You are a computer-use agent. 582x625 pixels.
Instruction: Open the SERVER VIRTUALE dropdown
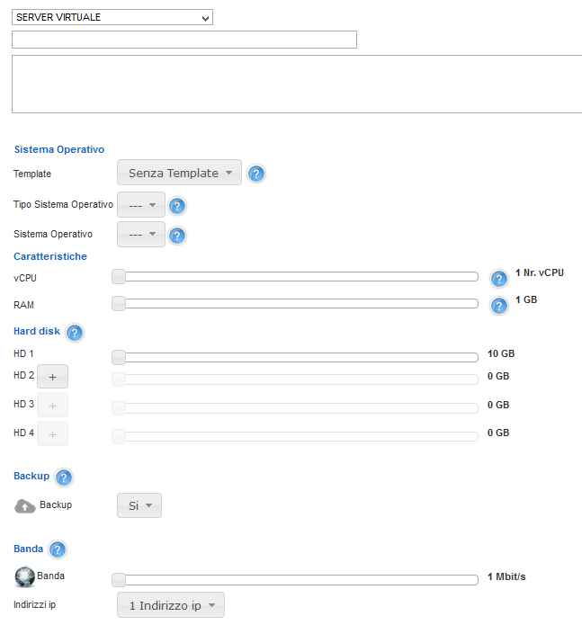[x=112, y=17]
